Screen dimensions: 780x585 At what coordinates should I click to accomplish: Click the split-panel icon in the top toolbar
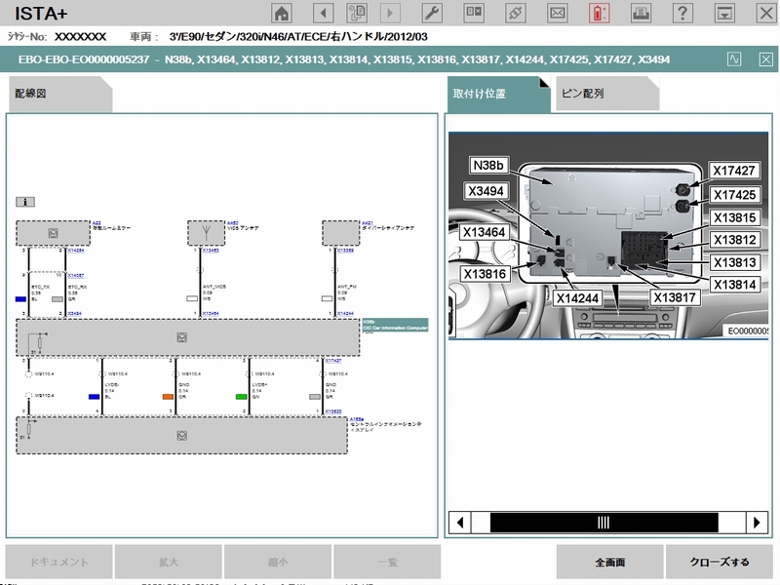[x=474, y=13]
